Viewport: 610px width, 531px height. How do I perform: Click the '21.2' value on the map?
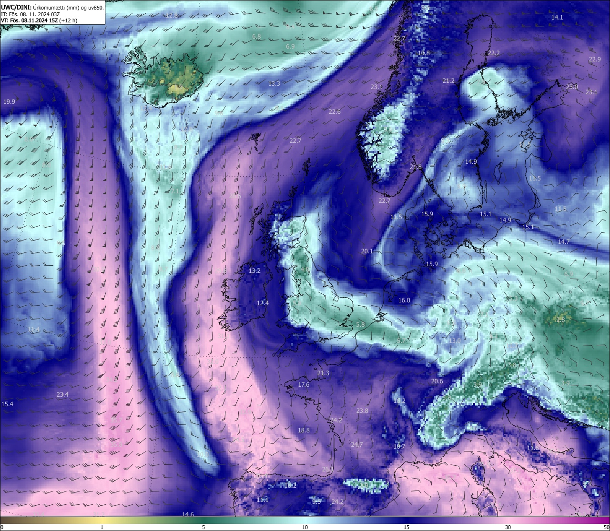coord(448,81)
